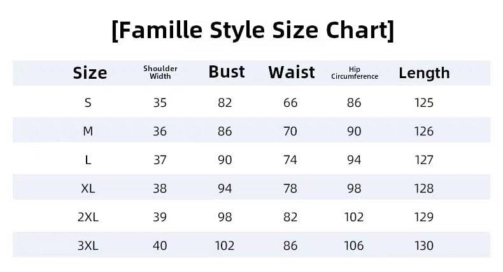The image size is (503, 272).
Task: Select the Waist column header
Action: [292, 73]
